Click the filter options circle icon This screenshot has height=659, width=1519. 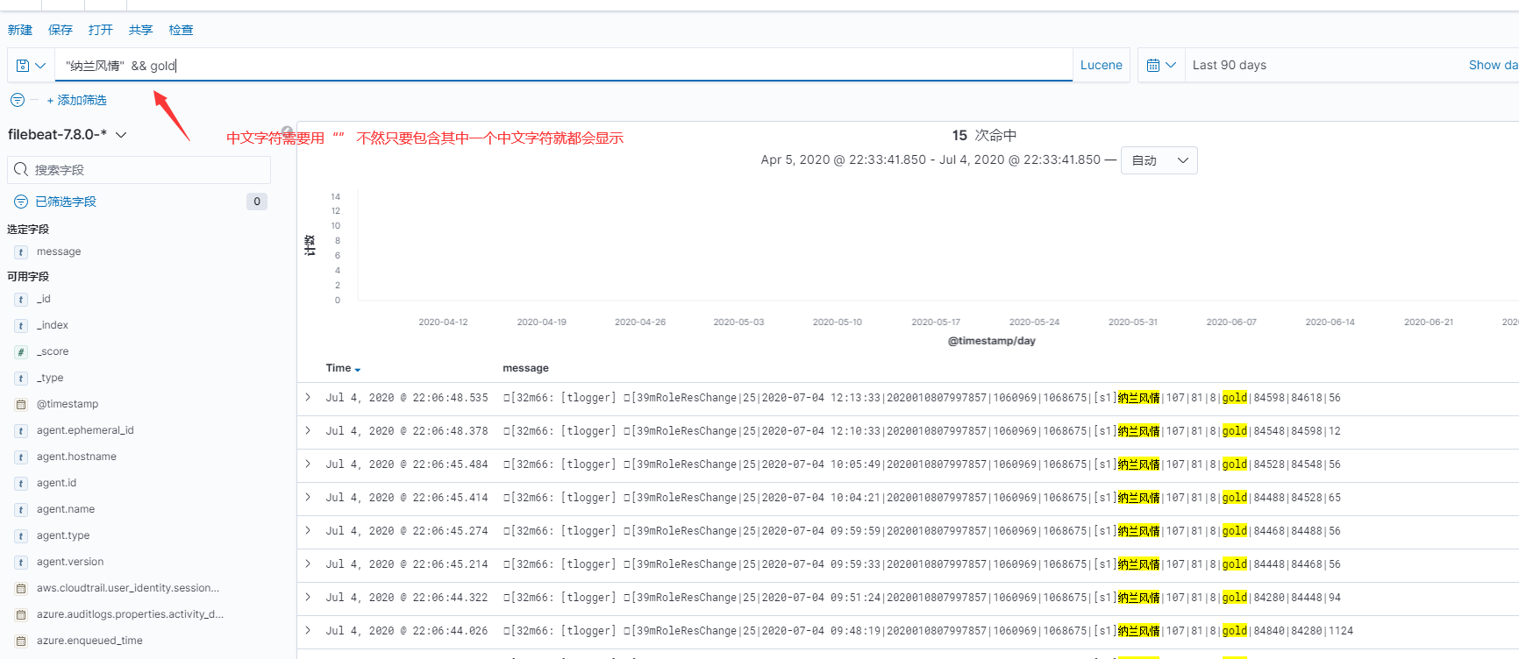coord(18,100)
